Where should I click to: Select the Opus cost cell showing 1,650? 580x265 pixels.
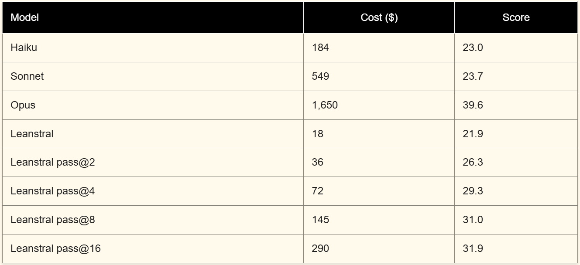coord(325,105)
